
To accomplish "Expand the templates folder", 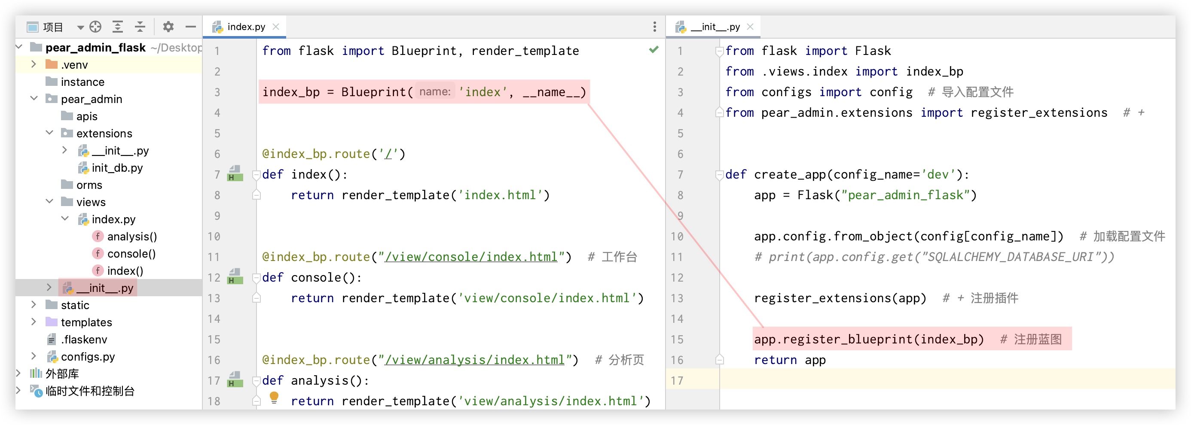I will (x=34, y=322).
